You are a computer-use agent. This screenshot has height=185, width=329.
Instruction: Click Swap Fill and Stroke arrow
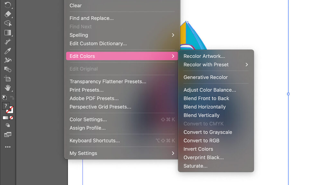(x=12, y=97)
